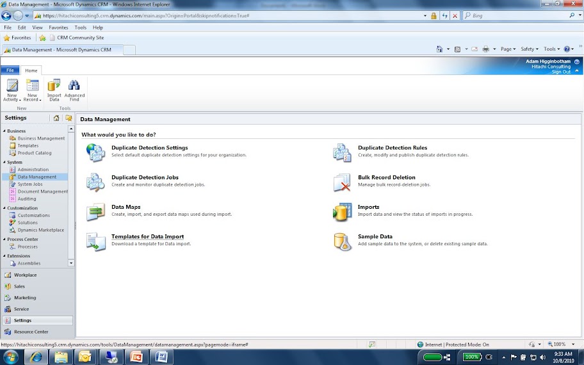Viewport: 584px width, 365px height.
Task: Click the Stop loading red X icon
Action: pyautogui.click(x=455, y=15)
